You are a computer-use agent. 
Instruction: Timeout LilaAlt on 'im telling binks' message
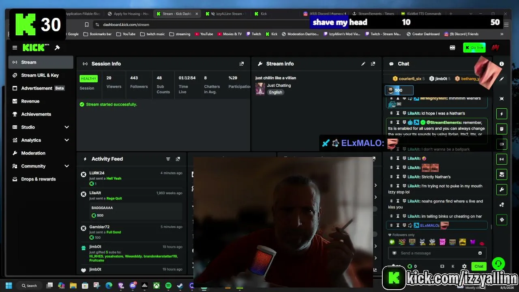(x=398, y=216)
